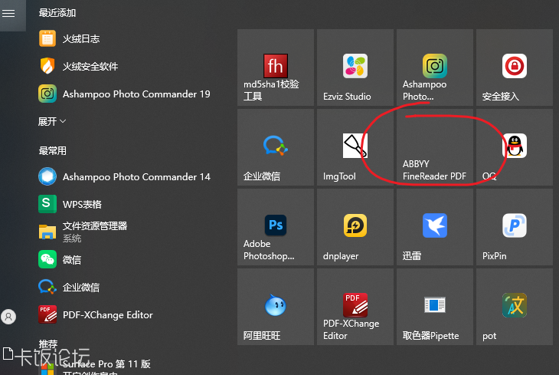Expand the recently added list with 展开

coord(52,121)
